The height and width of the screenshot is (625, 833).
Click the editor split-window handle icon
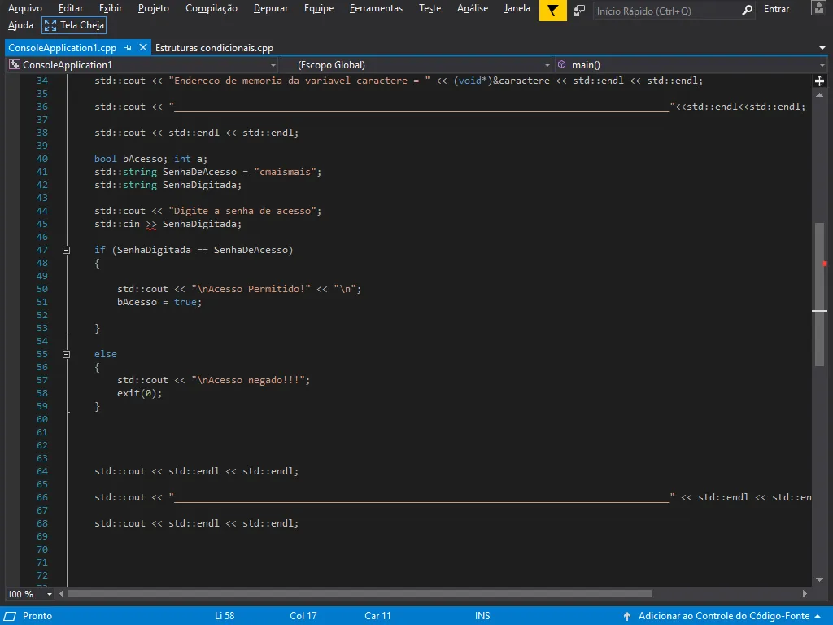[820, 81]
